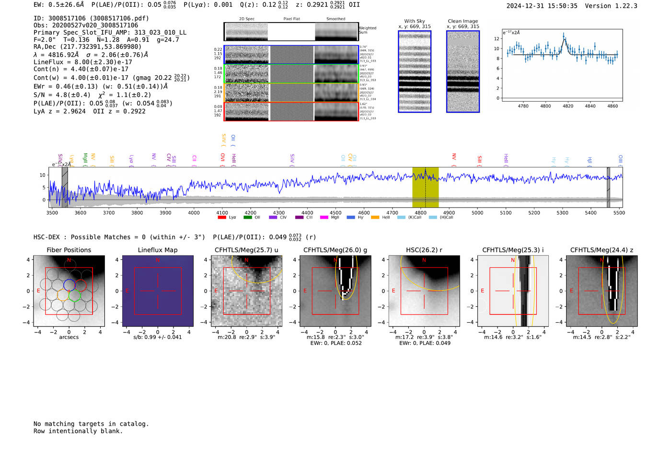Click the Primary Spec_Slot_IFU_AMP line
The width and height of the screenshot is (671, 457).
tap(110, 33)
